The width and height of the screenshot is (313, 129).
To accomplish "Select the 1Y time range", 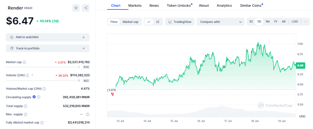I will click(x=275, y=22).
